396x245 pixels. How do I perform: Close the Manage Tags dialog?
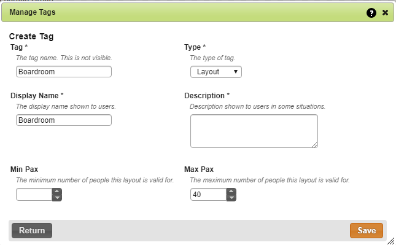[x=385, y=13]
